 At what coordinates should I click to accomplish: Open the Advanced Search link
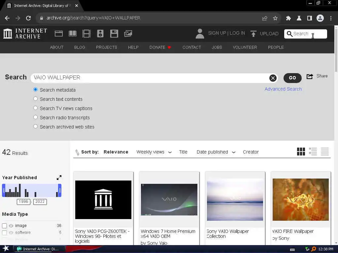click(283, 89)
